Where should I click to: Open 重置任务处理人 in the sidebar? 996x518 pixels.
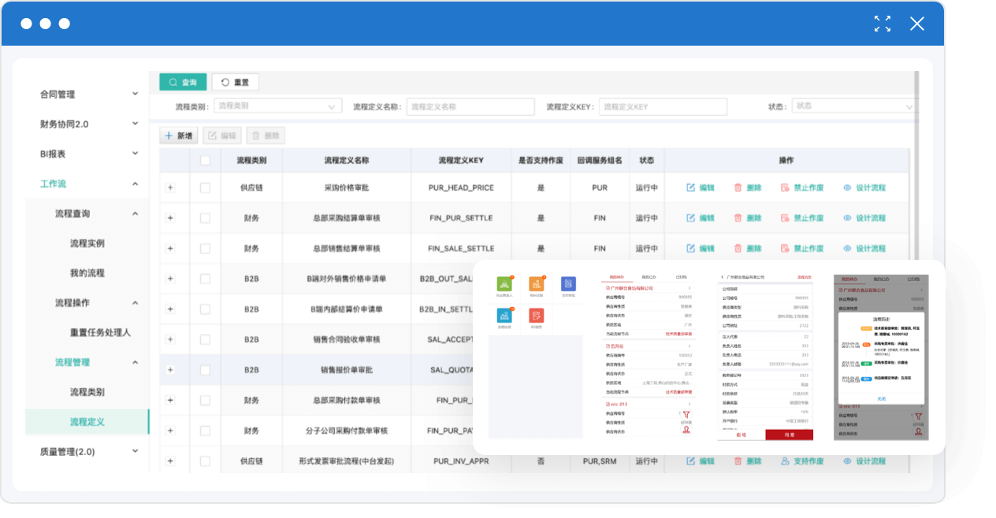100,332
